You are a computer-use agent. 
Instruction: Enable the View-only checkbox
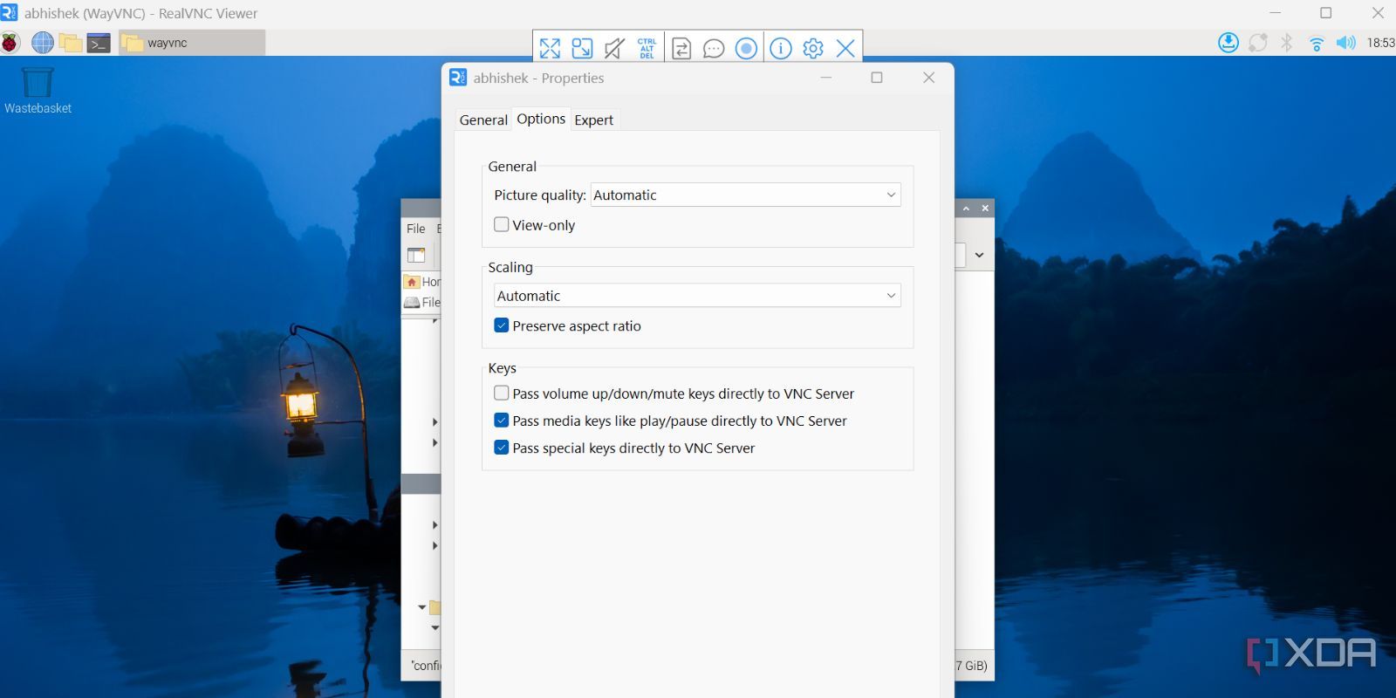502,224
